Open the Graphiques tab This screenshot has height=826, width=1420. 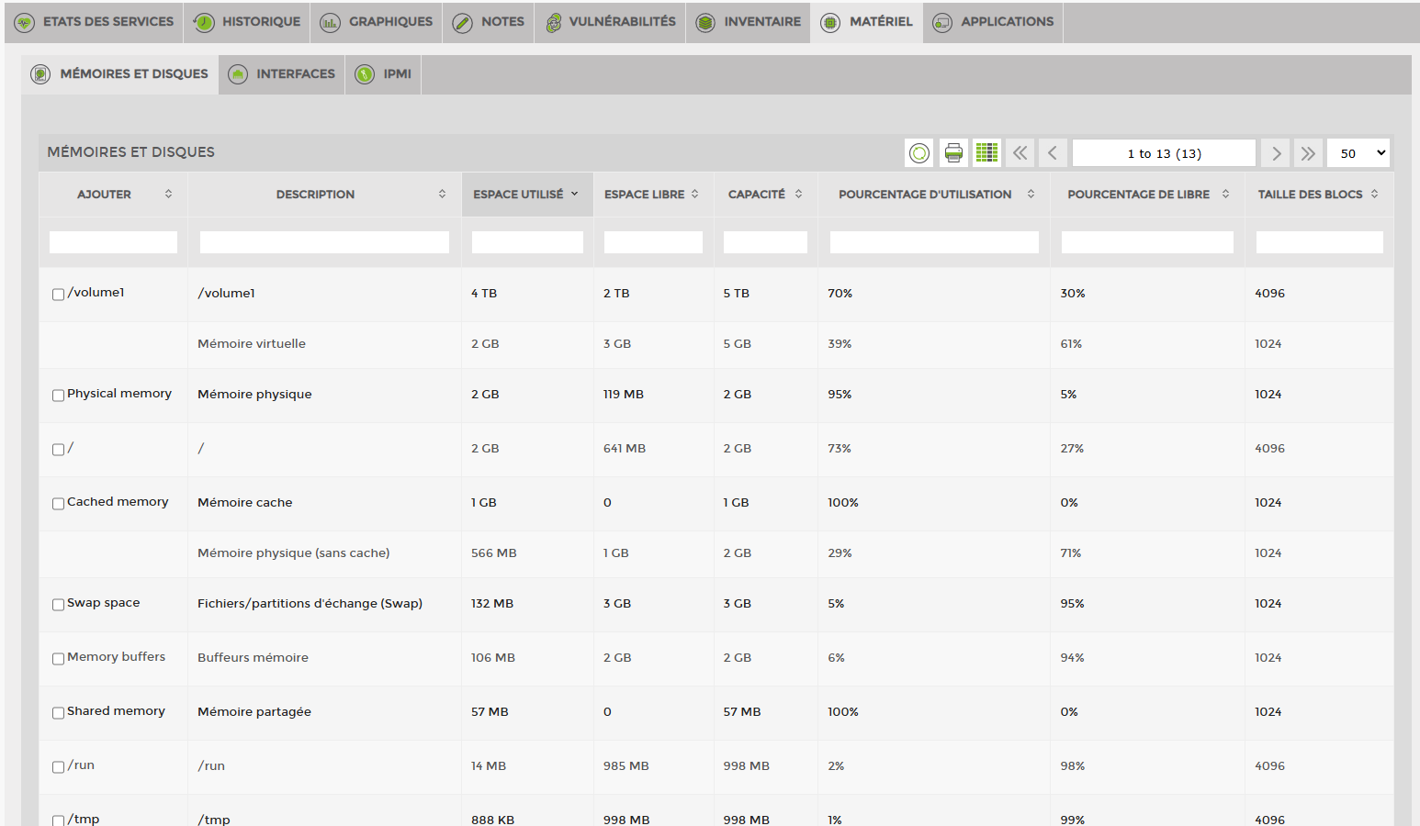pos(376,22)
